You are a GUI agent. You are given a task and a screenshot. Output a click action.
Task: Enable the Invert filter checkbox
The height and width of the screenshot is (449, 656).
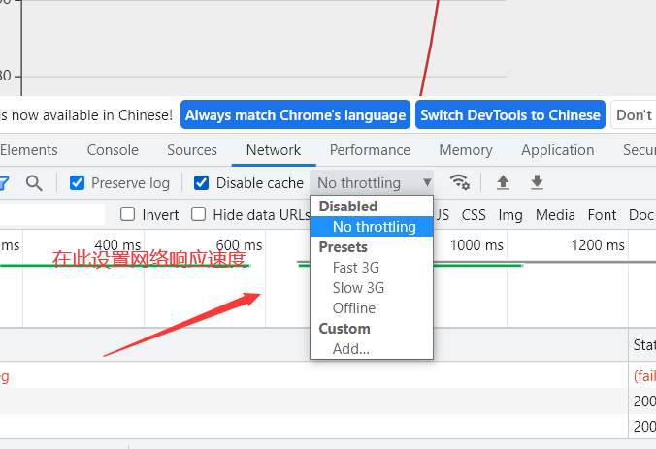point(127,214)
